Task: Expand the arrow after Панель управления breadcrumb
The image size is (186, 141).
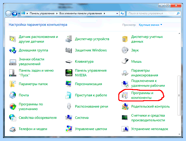Action: tap(57, 13)
